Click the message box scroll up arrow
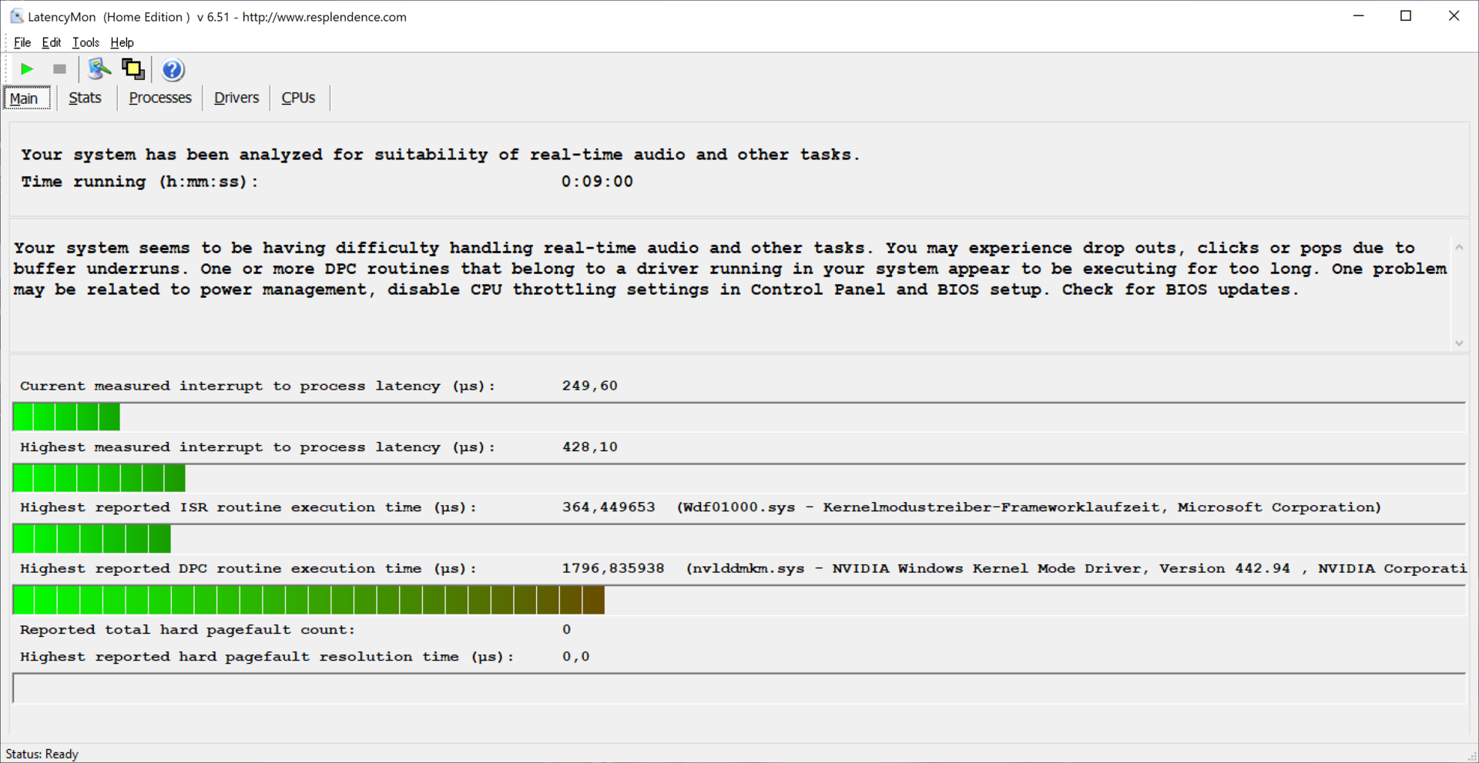 (x=1459, y=247)
